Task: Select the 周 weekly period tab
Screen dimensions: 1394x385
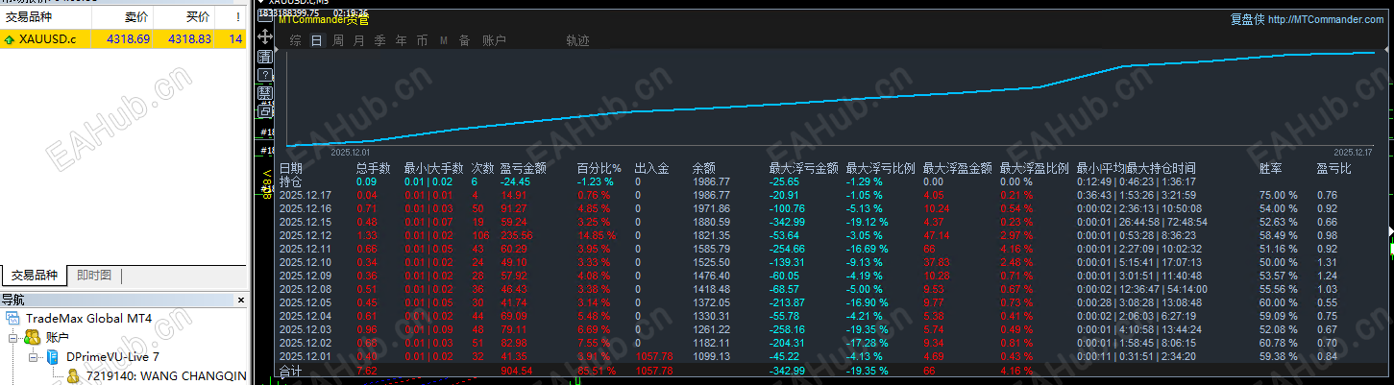Action: 337,40
